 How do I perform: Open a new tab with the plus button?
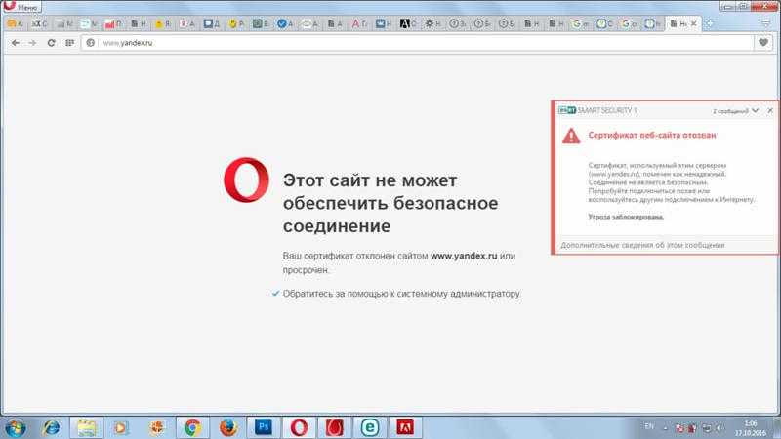click(x=709, y=23)
